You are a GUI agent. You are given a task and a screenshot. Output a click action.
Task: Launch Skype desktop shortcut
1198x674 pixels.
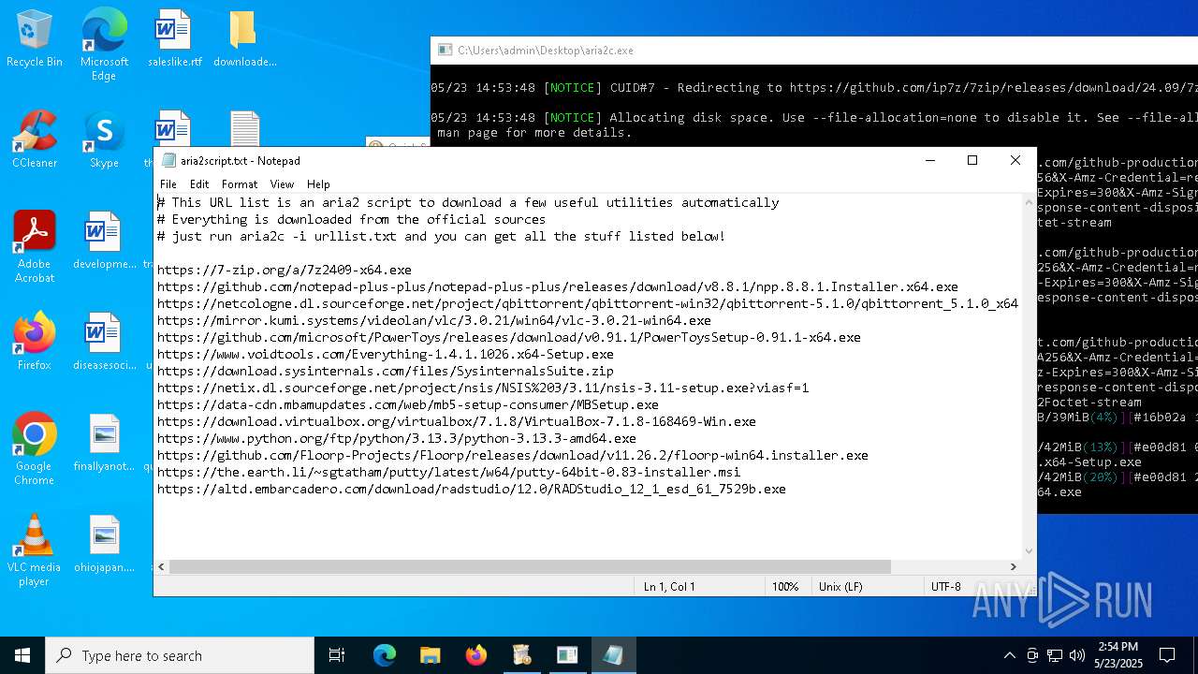tap(104, 139)
